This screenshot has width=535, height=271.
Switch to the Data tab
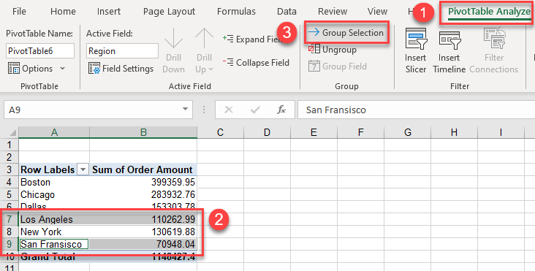click(x=287, y=11)
